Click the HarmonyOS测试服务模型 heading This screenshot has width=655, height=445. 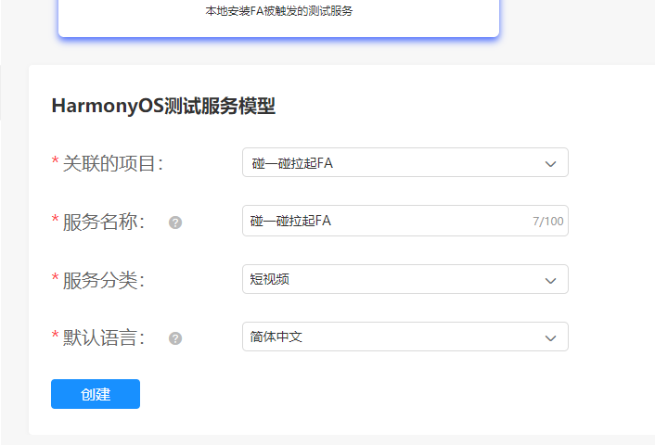click(x=163, y=107)
